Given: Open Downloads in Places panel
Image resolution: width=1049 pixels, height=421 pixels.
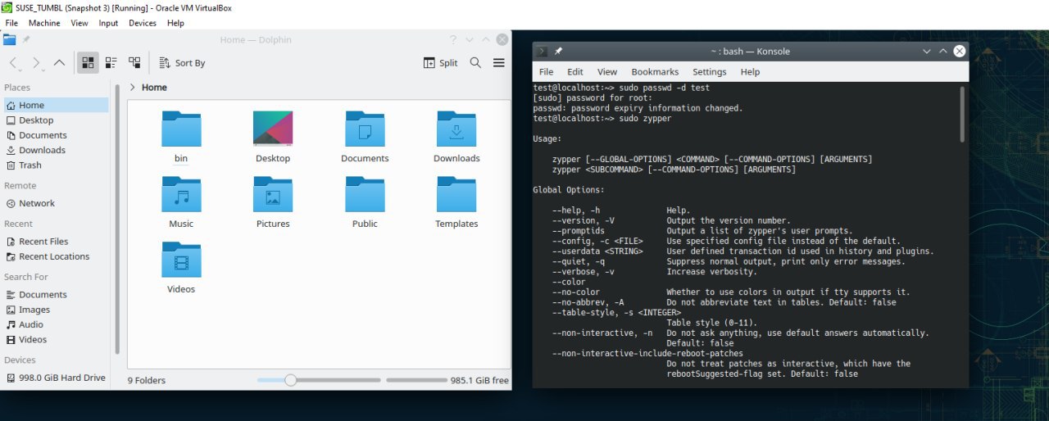Looking at the screenshot, I should click(55, 150).
